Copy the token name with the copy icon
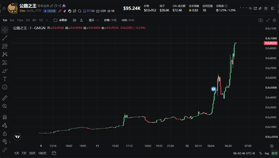 56,6
